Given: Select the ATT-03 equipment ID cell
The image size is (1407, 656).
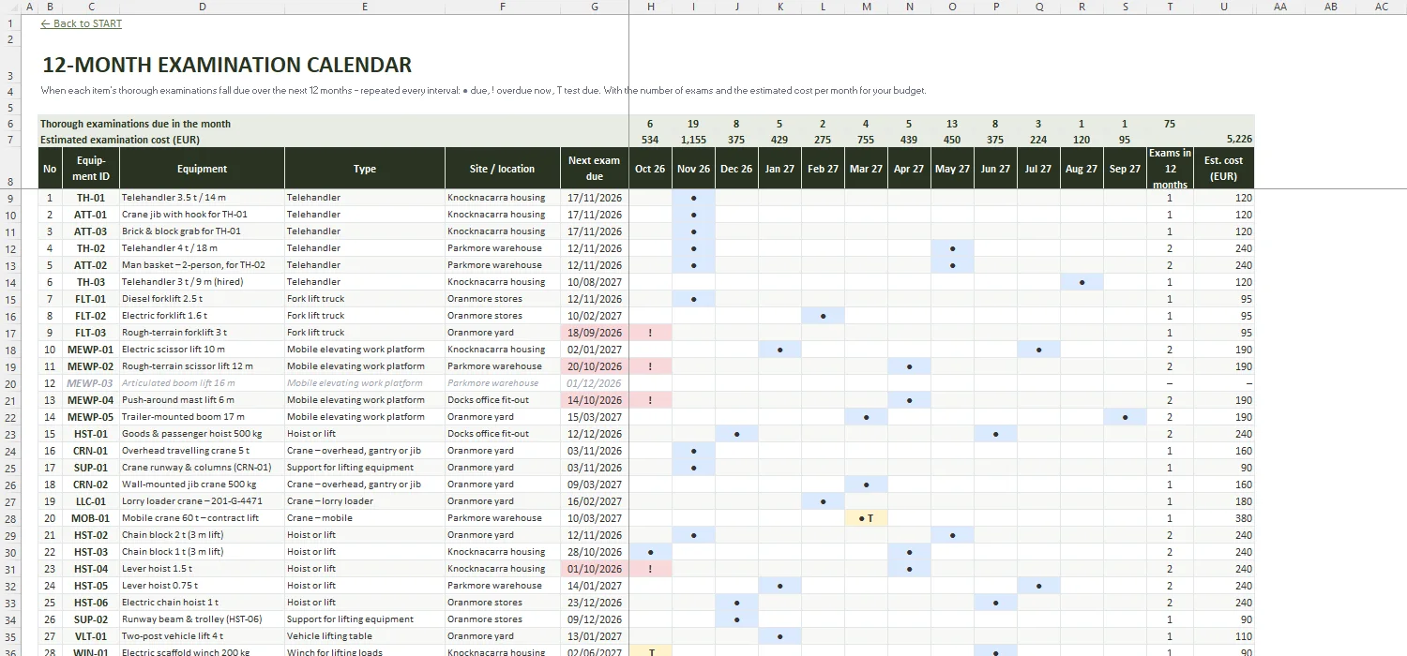Looking at the screenshot, I should pyautogui.click(x=91, y=231).
